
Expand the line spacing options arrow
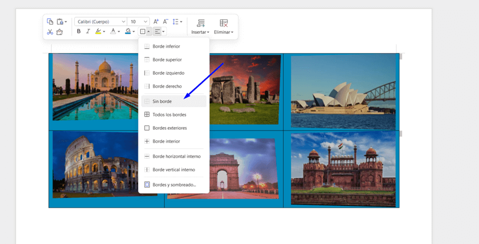coord(181,22)
